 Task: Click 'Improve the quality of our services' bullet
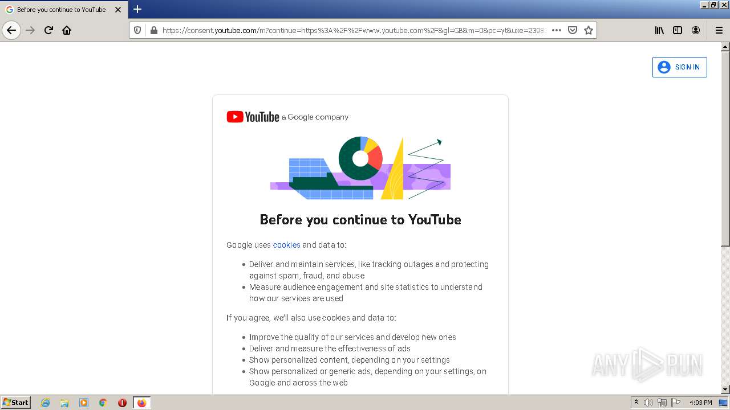pos(352,337)
